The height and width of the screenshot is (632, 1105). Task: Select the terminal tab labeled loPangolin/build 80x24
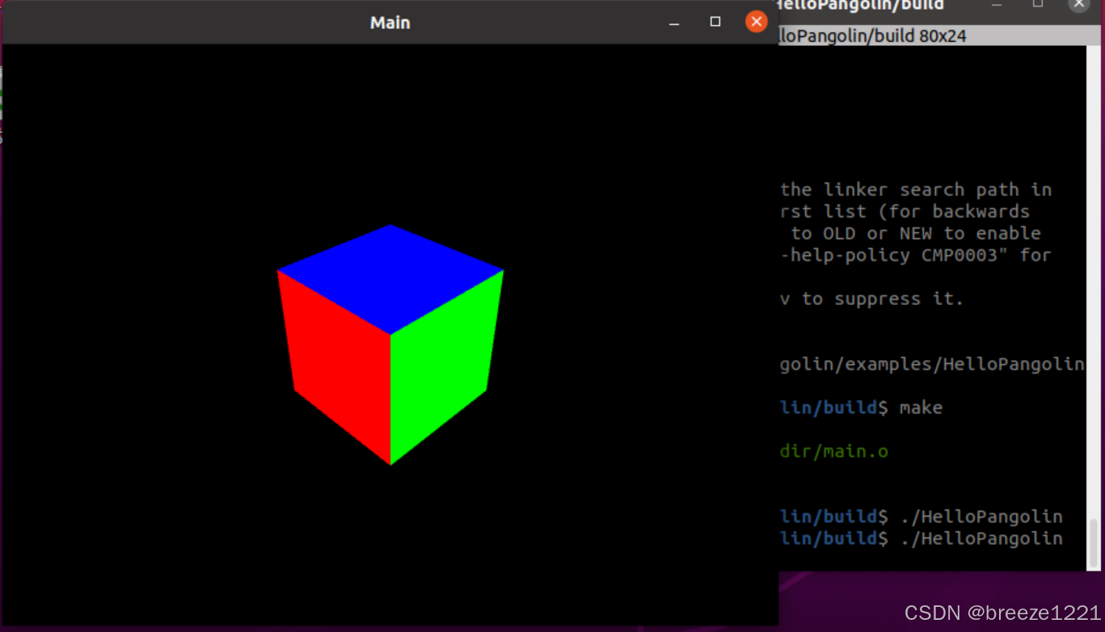(x=873, y=35)
